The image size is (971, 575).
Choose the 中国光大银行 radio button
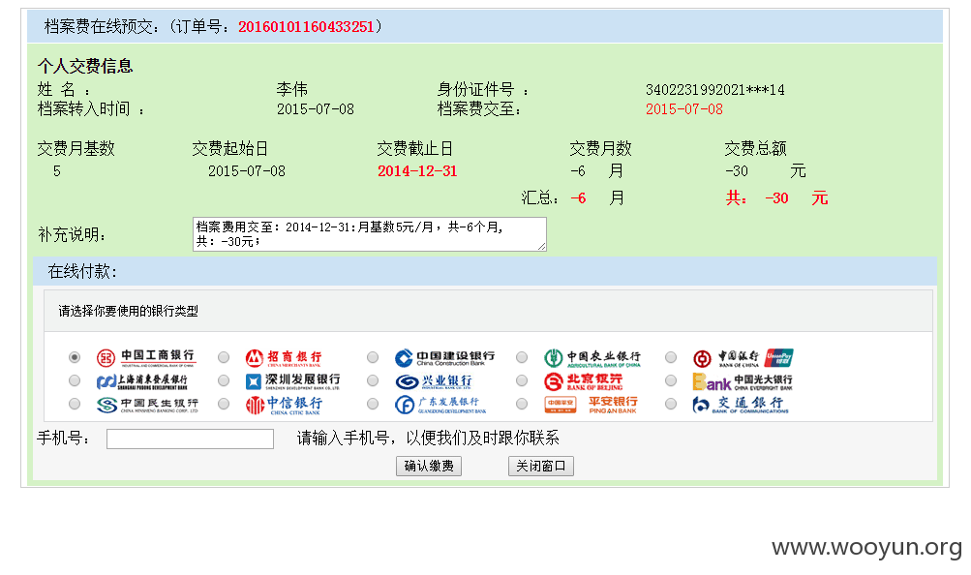point(671,380)
